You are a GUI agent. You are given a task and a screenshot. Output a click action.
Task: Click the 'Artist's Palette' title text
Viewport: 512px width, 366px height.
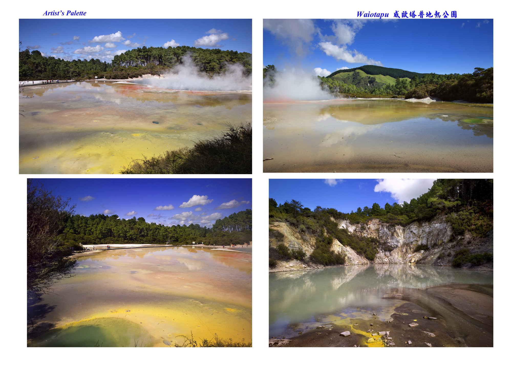pyautogui.click(x=65, y=13)
